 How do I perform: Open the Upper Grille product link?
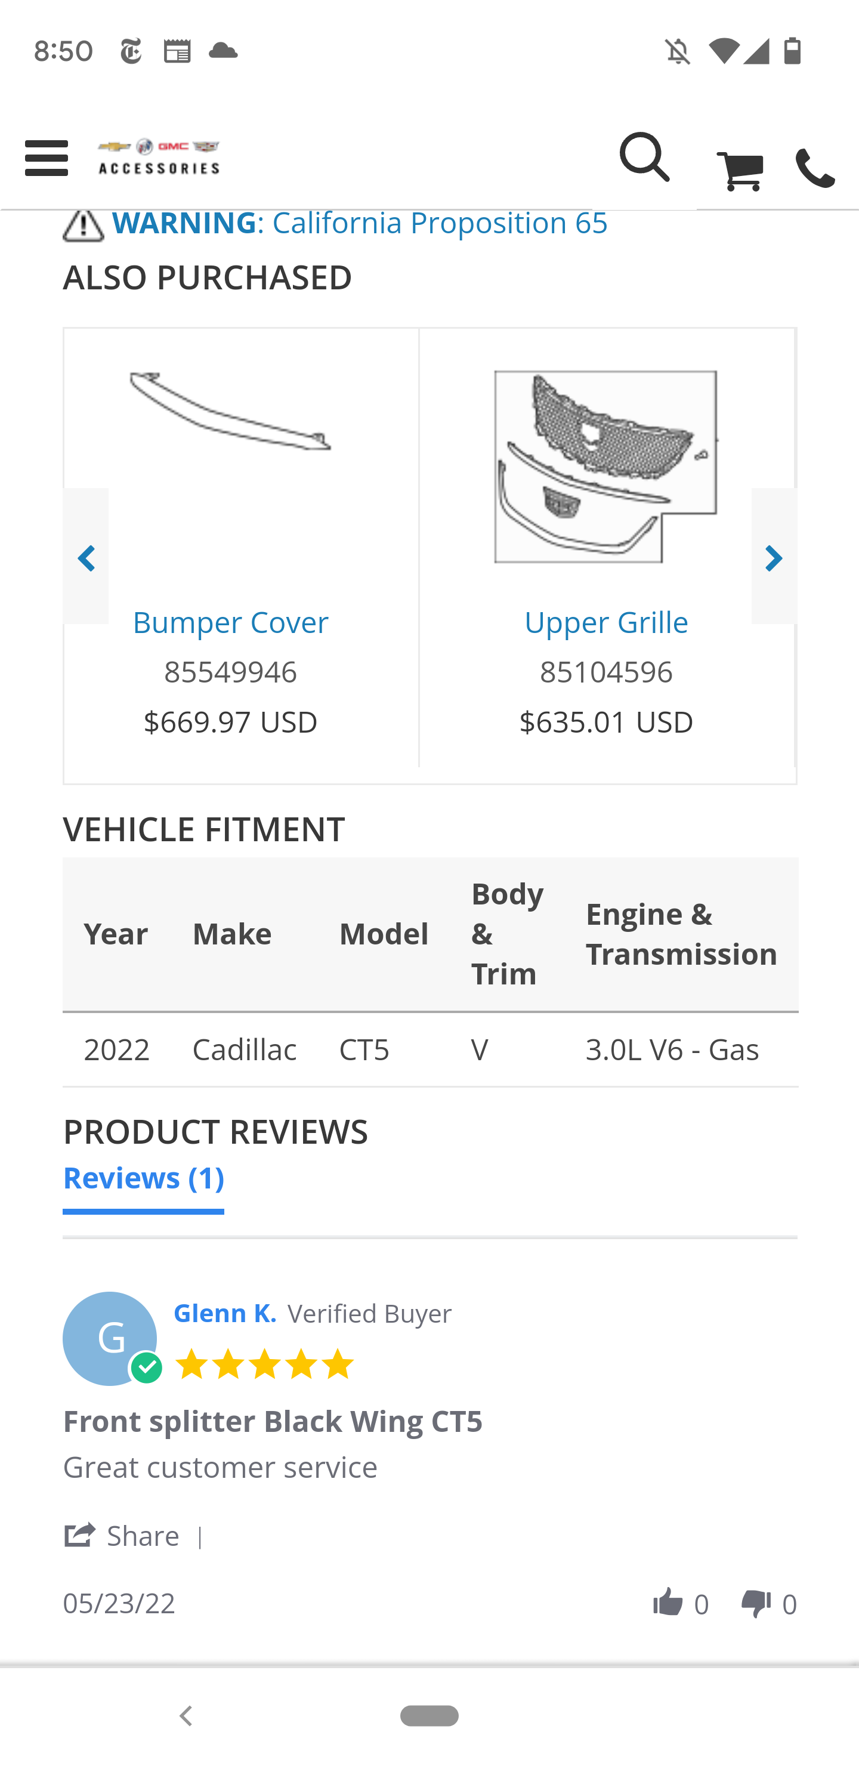(x=606, y=622)
